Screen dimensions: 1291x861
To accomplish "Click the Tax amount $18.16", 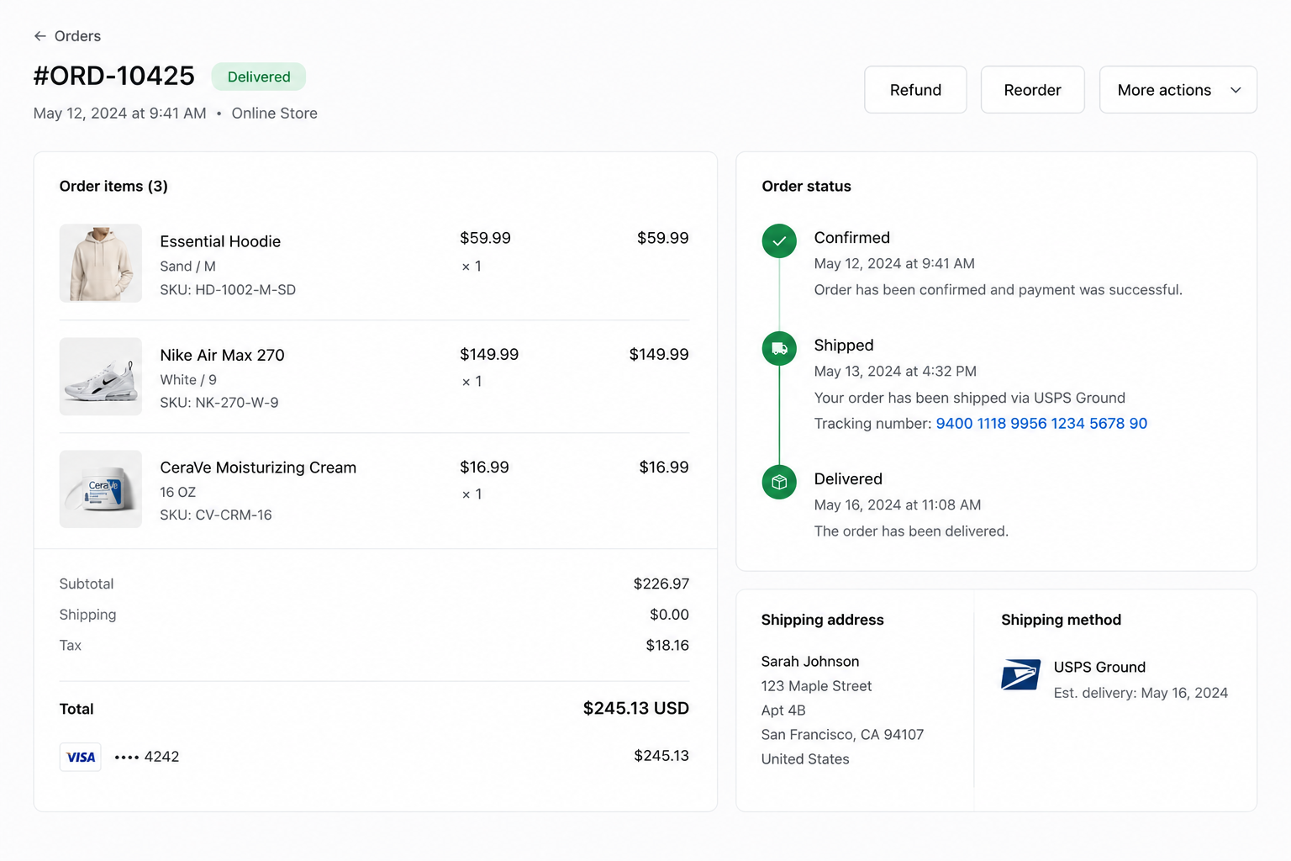I will tap(667, 646).
